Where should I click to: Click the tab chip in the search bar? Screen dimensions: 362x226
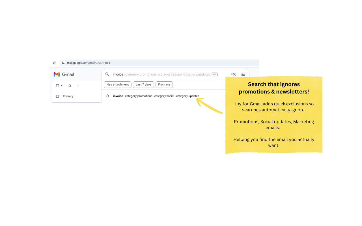point(214,74)
